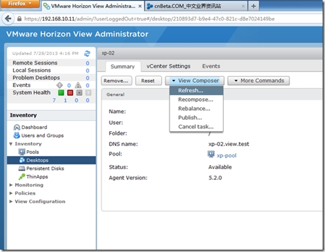Click the Problem Desktops count link

click(88, 78)
